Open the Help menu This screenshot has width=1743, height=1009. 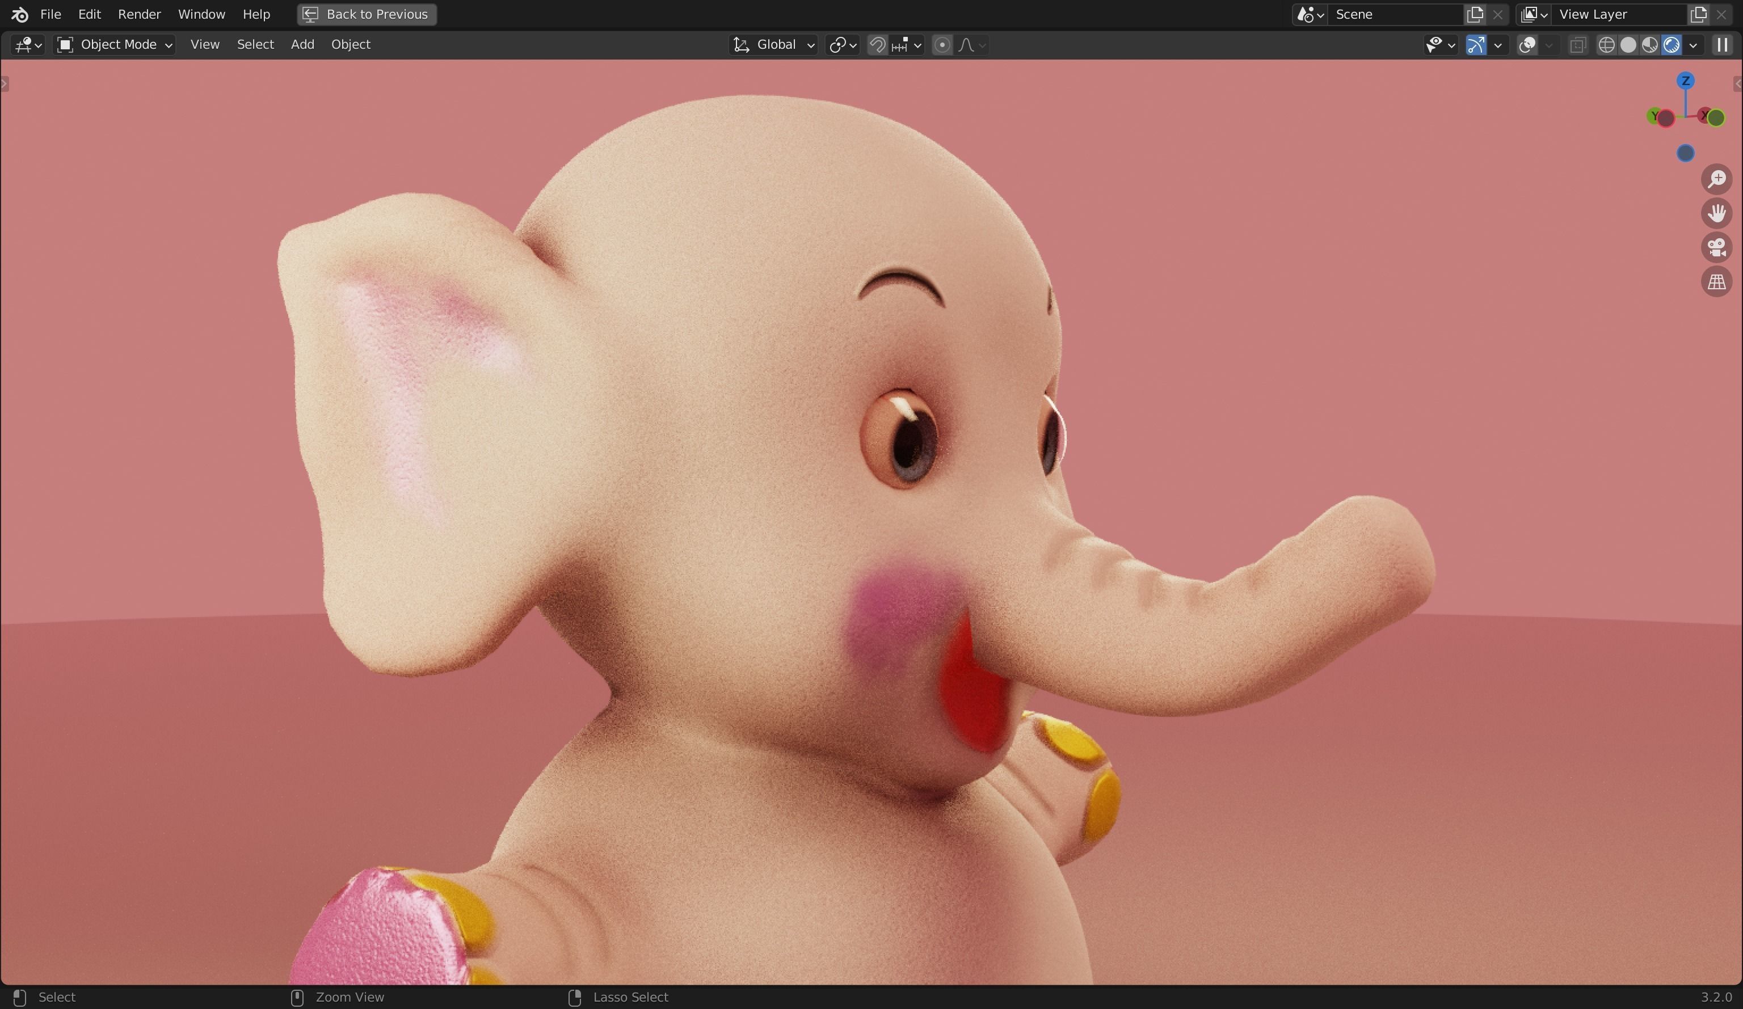pyautogui.click(x=256, y=14)
